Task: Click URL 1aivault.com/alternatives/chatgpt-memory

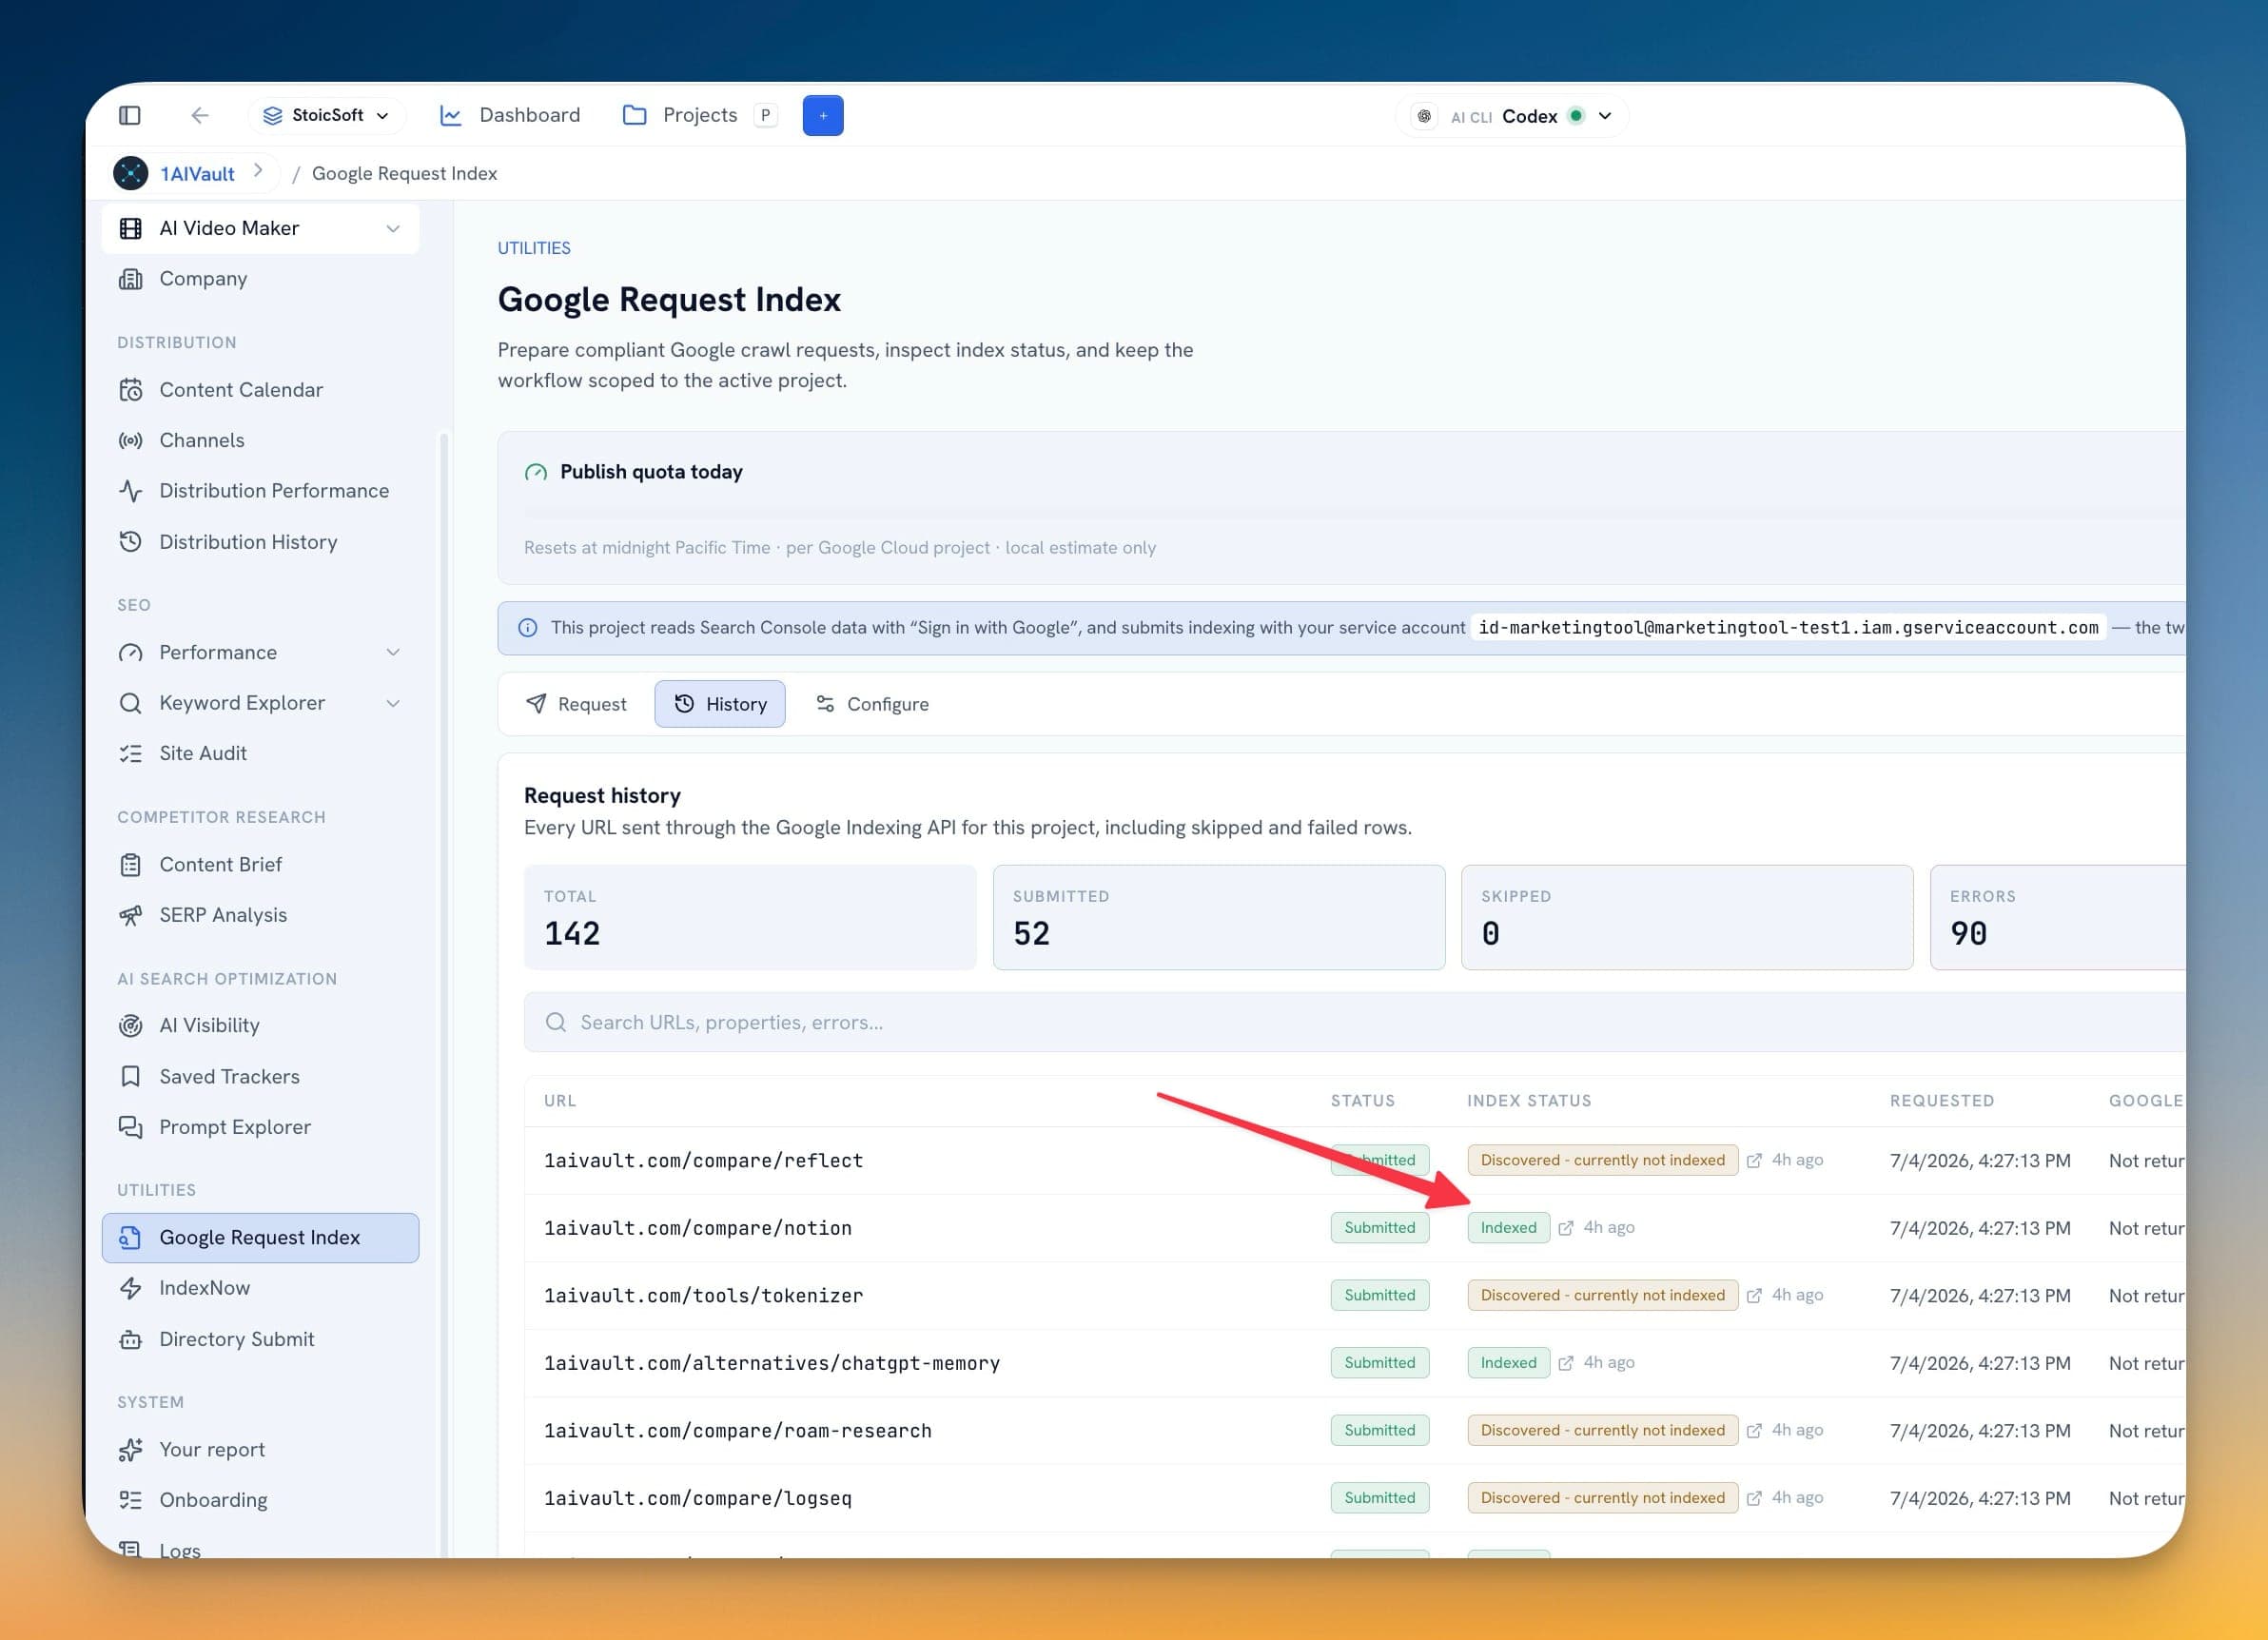Action: pyautogui.click(x=771, y=1363)
